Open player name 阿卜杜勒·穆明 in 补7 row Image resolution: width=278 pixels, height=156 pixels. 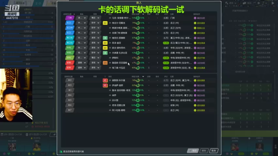pyautogui.click(x=118, y=110)
